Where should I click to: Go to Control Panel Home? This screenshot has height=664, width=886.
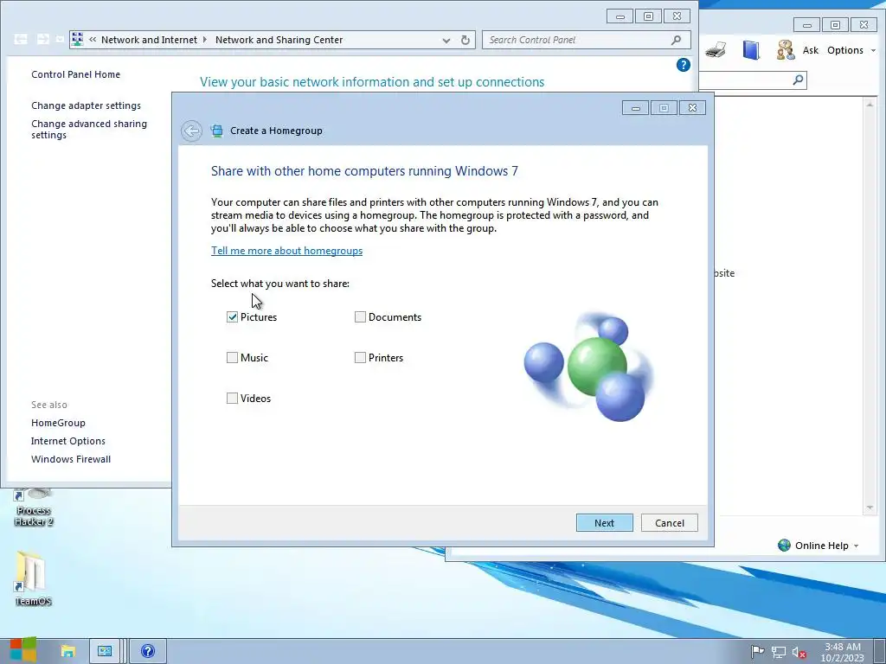point(76,74)
